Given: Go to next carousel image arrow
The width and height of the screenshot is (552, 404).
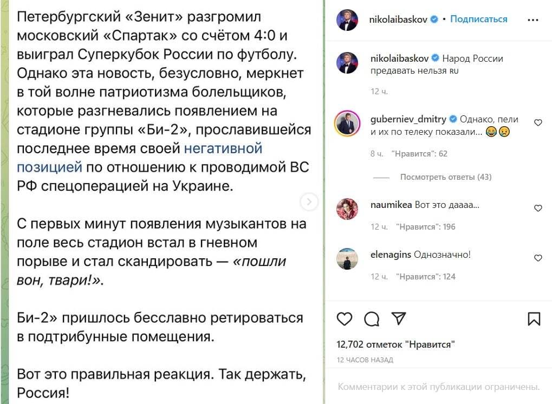Looking at the screenshot, I should [x=309, y=202].
